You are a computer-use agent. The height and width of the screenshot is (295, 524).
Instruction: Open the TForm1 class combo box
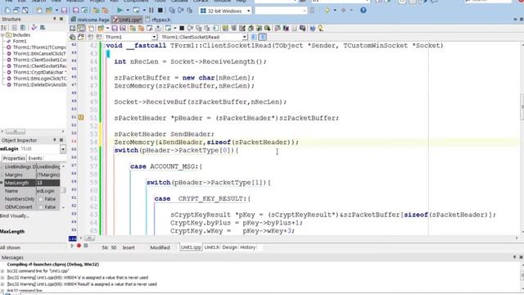(x=154, y=37)
